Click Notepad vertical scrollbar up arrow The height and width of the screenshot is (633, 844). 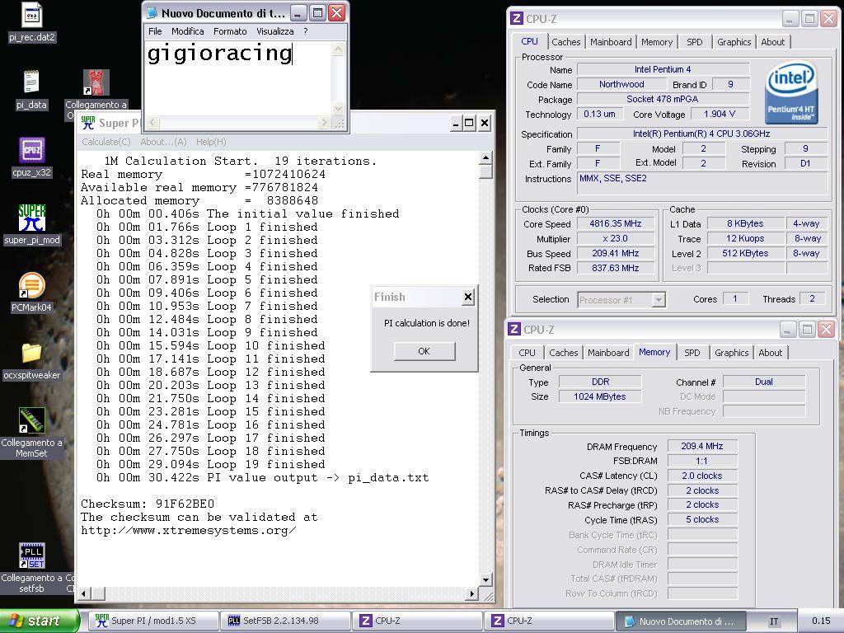(x=339, y=49)
